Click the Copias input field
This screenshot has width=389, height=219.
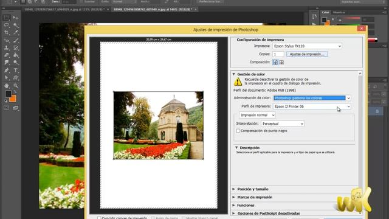point(278,54)
